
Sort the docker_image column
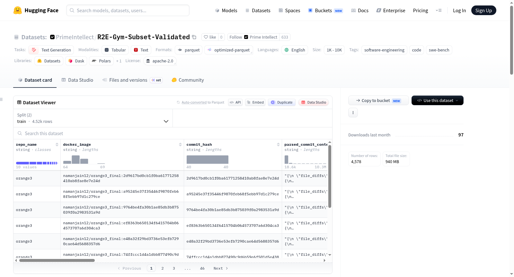click(180, 144)
